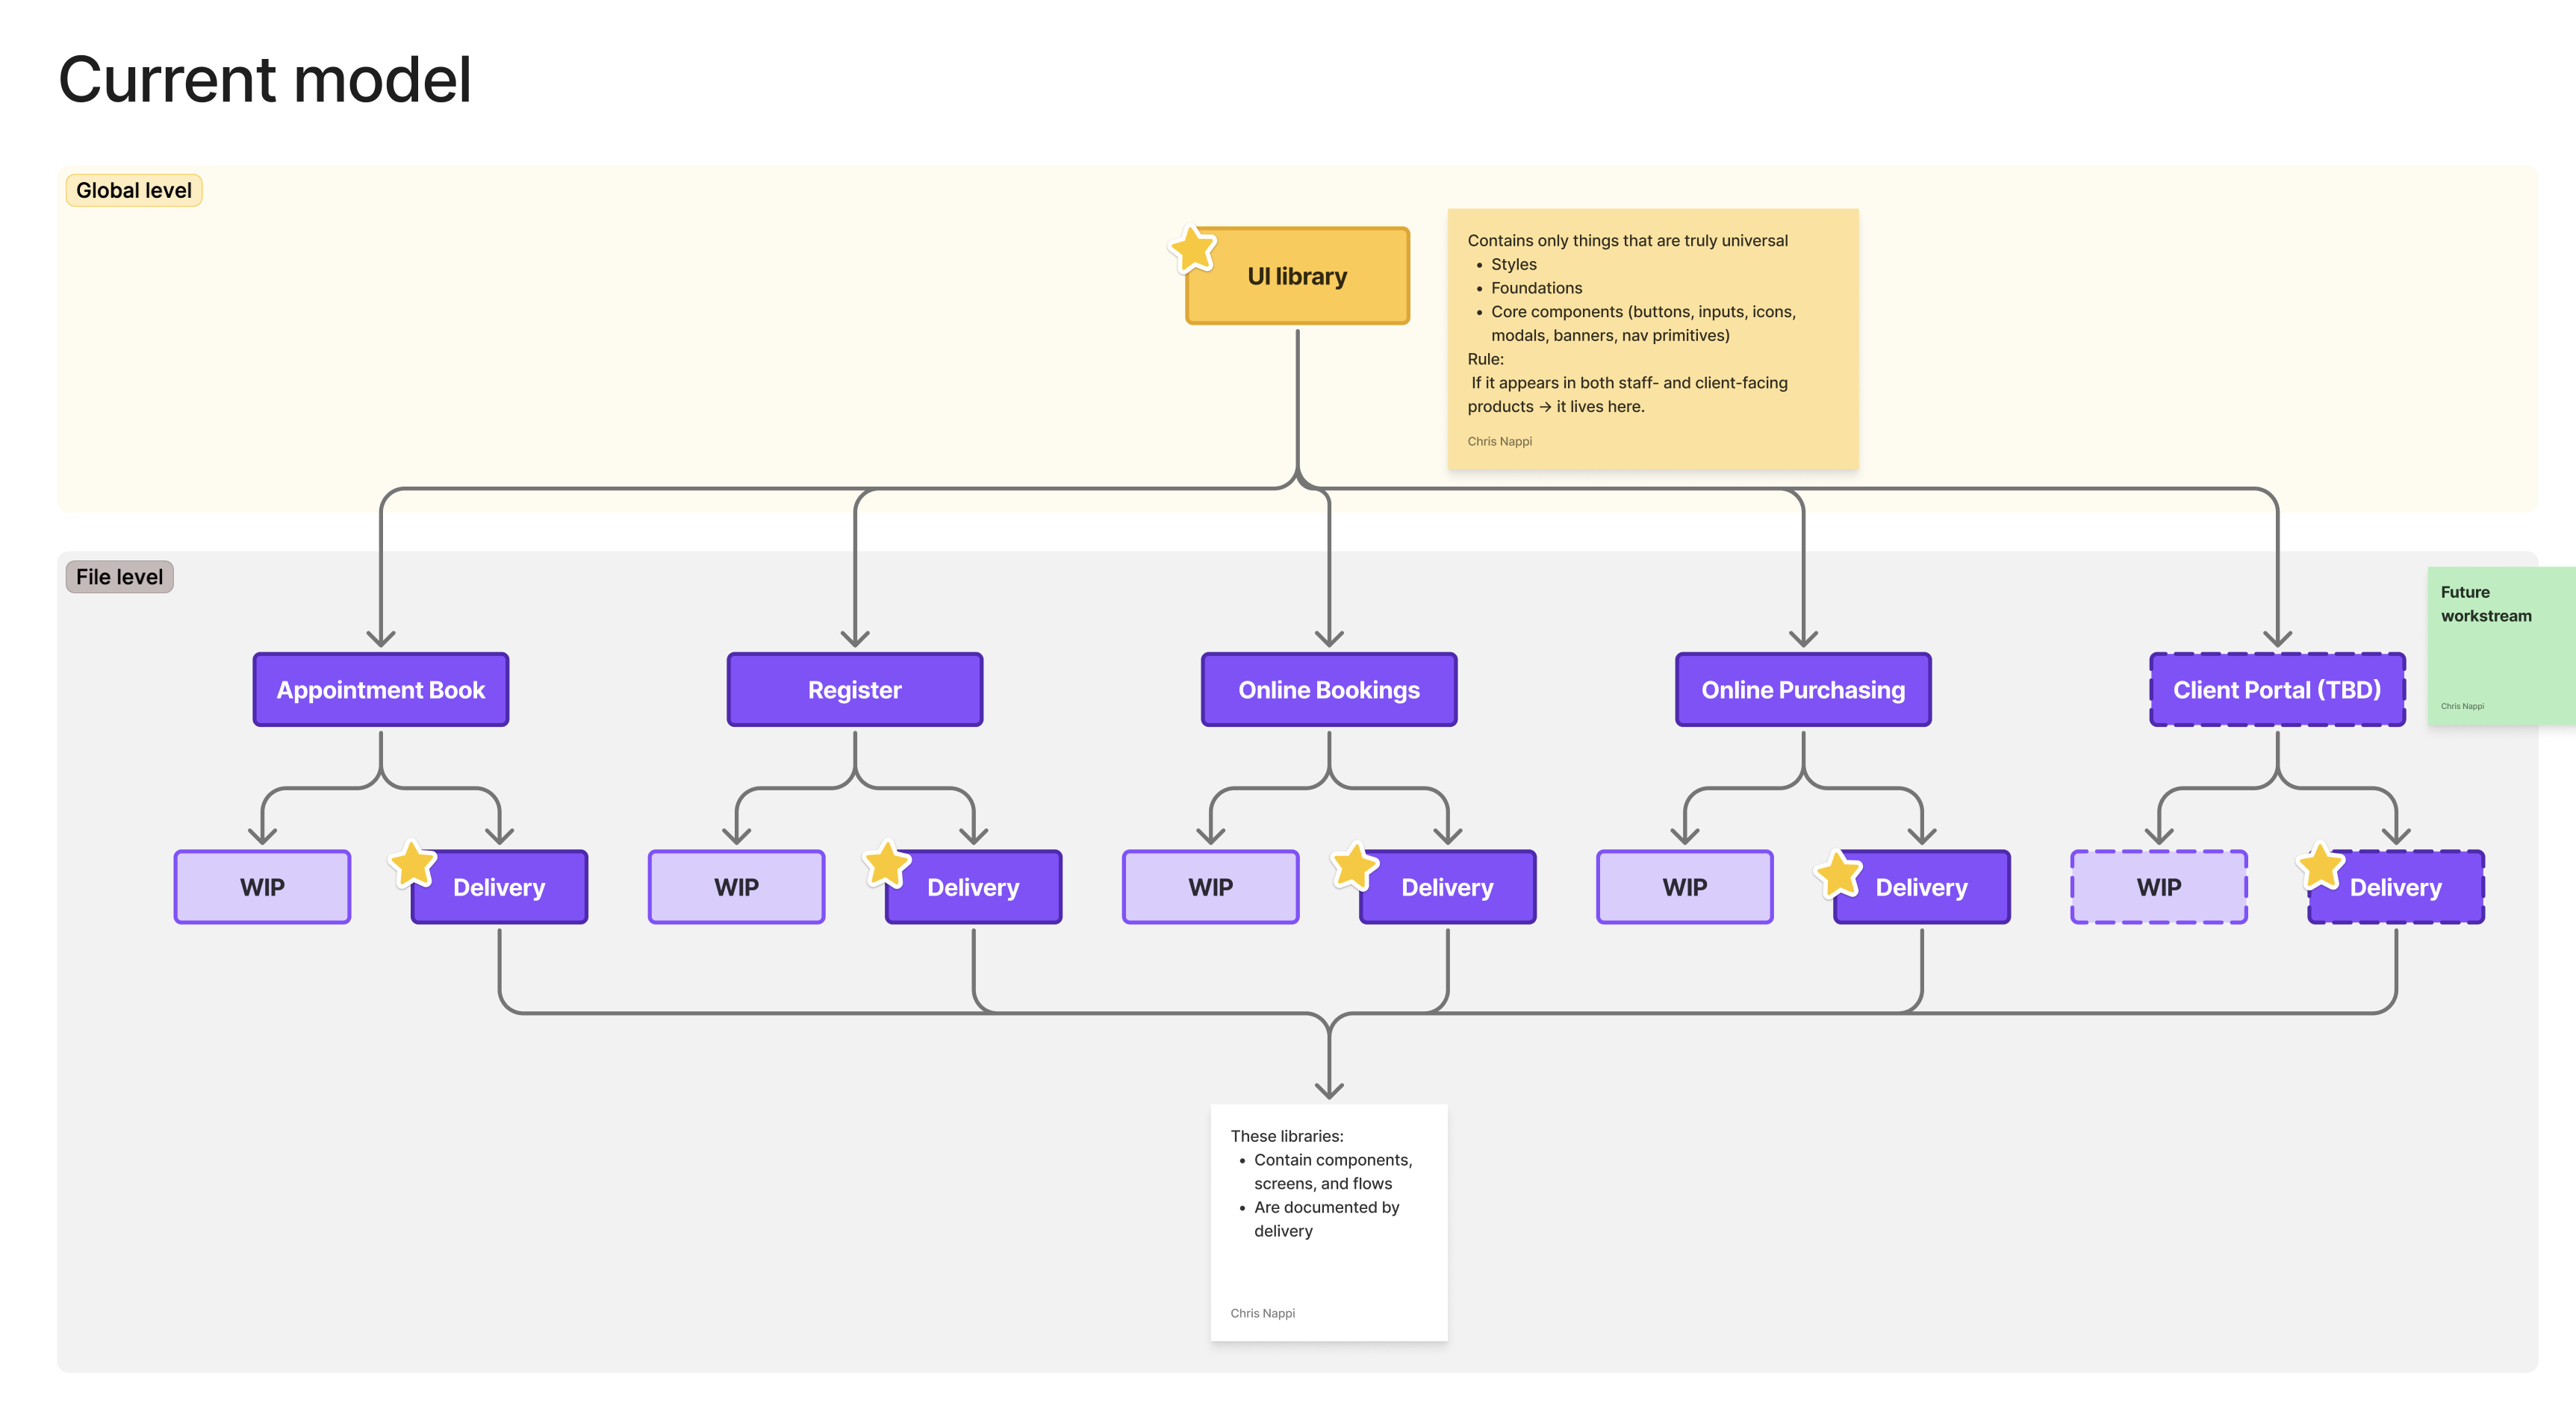
Task: Click the 'Foundations' bullet in the yellow note
Action: point(1536,288)
